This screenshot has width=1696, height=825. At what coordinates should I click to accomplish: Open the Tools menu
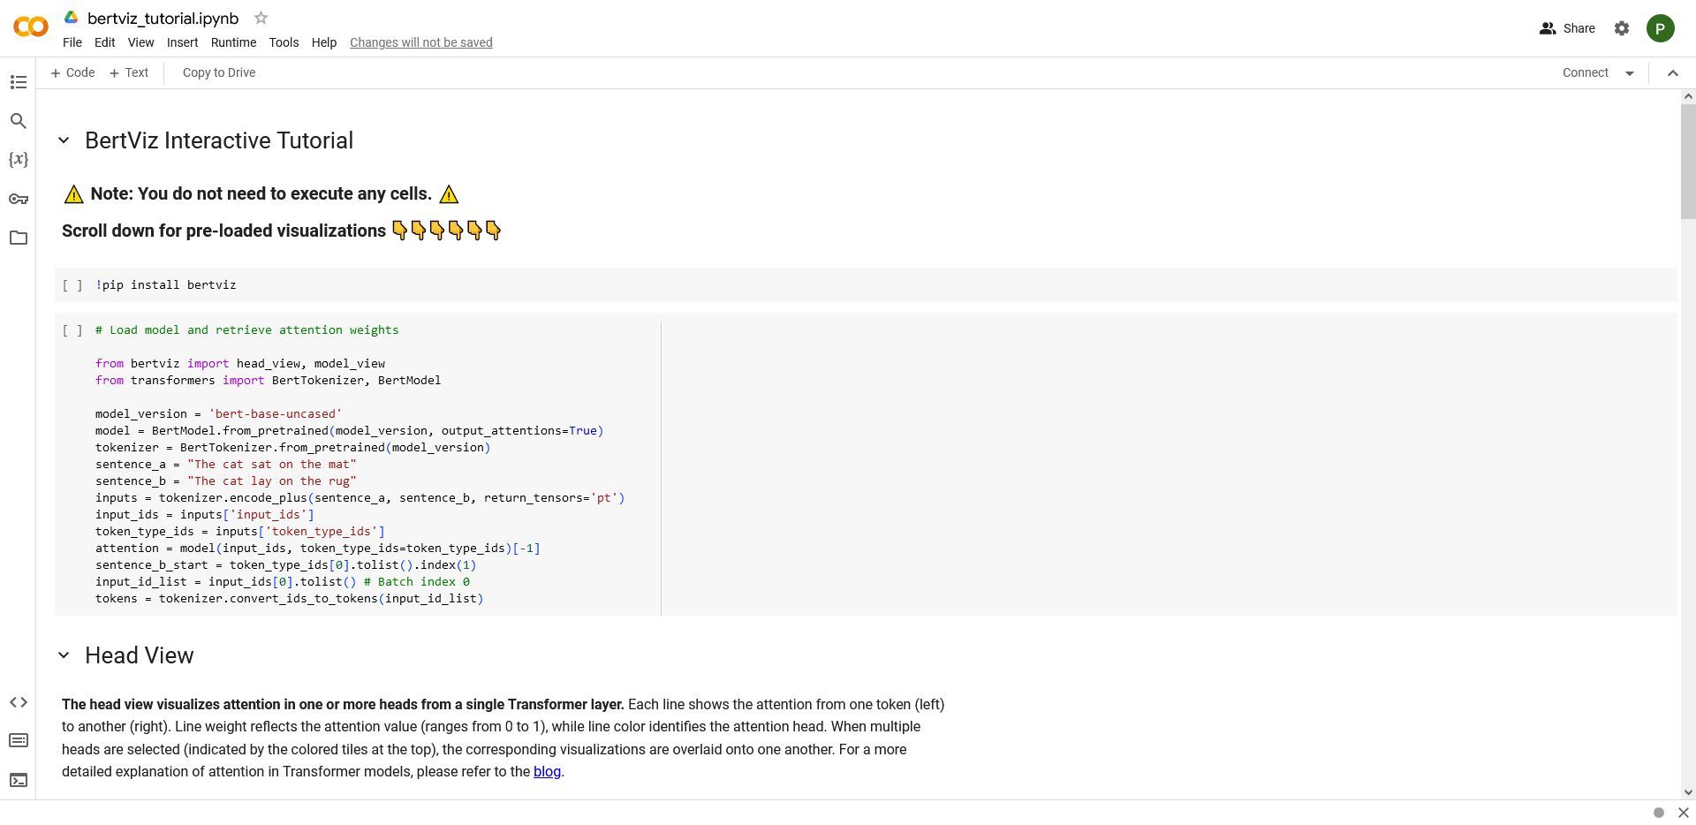(x=284, y=42)
